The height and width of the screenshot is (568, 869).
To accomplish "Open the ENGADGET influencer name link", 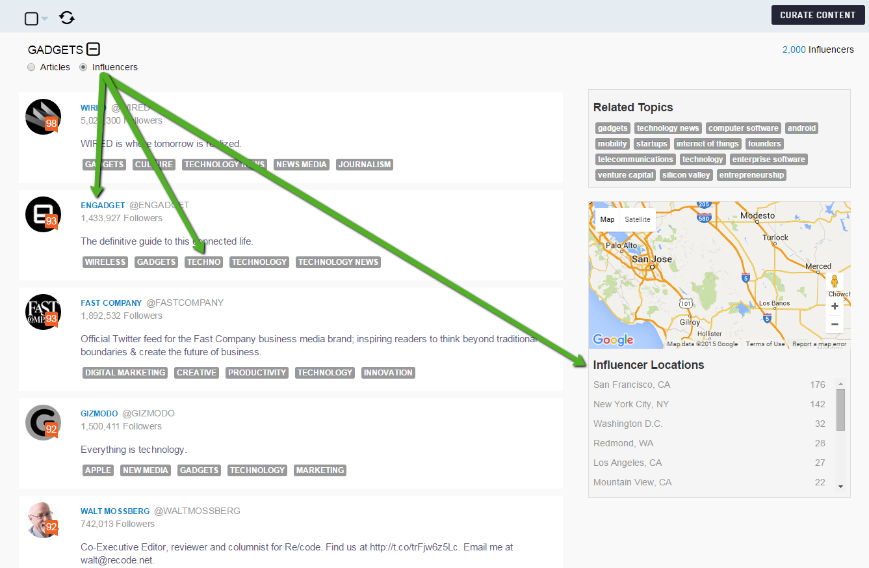I will pos(103,206).
